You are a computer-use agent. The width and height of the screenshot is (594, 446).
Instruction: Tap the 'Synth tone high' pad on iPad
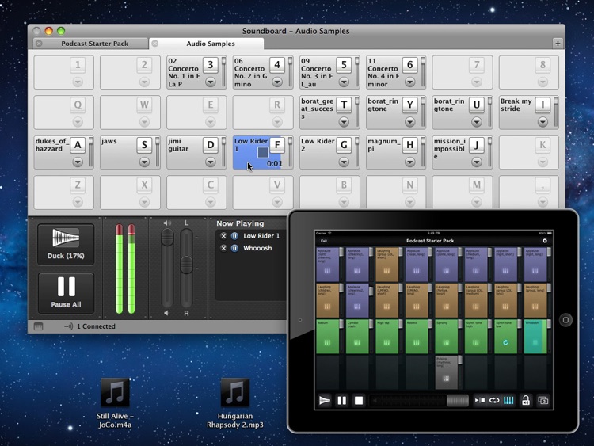click(476, 337)
